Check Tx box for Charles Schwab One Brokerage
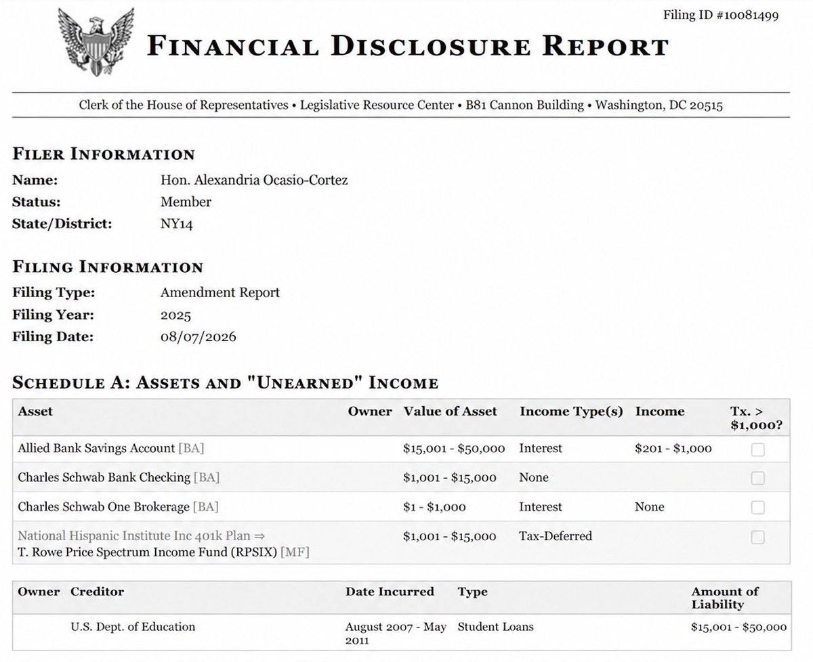813x662 pixels. click(x=758, y=507)
